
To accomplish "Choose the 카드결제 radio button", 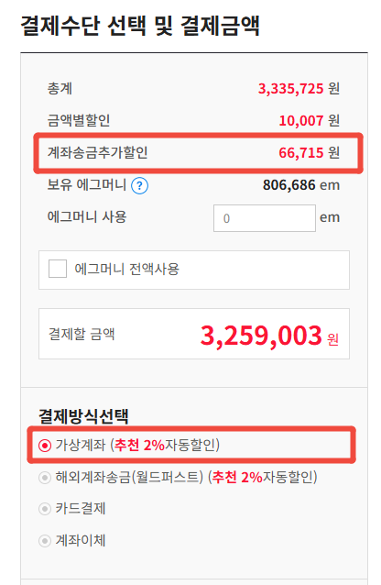I will pos(45,509).
